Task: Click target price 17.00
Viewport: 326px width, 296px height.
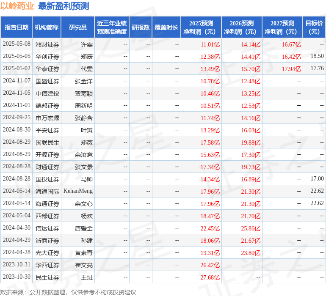Action: (x=317, y=178)
